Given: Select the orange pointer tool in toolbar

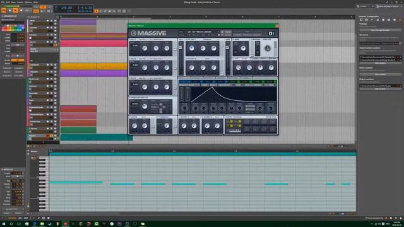Looking at the screenshot, I should [x=97, y=11].
